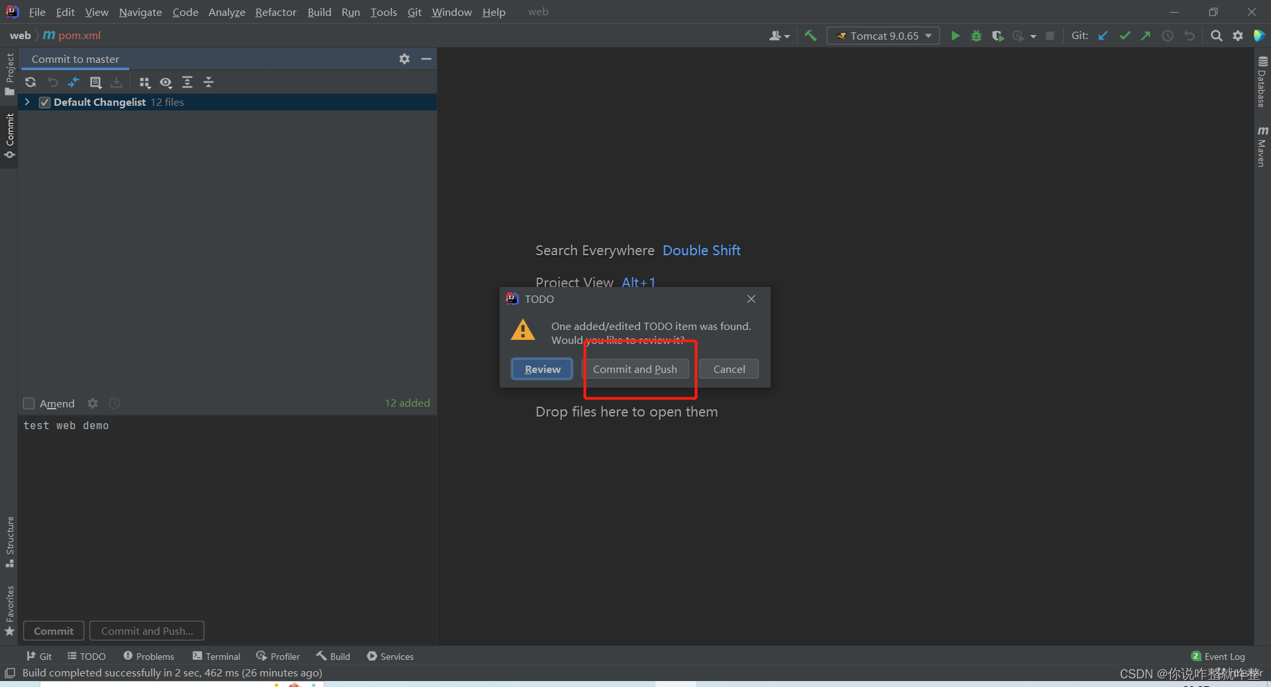Select the Commit to master tab
Viewport: 1271px width, 687px height.
pos(75,59)
